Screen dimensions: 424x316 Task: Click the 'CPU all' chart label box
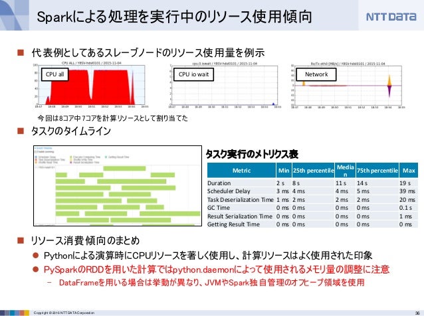pyautogui.click(x=54, y=74)
